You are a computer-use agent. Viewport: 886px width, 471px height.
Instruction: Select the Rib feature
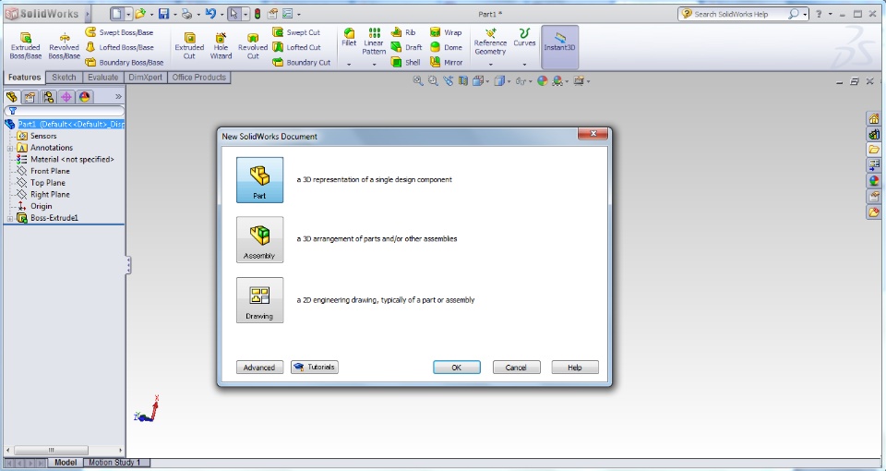(403, 32)
